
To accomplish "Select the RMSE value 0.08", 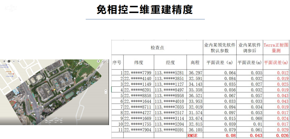I will point(220,135).
